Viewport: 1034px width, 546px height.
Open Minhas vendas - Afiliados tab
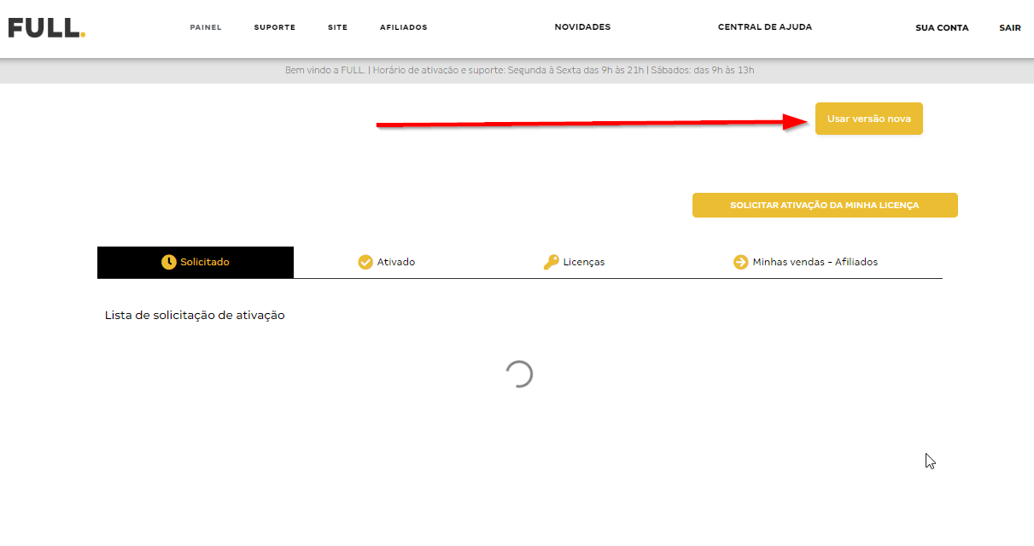coord(805,262)
